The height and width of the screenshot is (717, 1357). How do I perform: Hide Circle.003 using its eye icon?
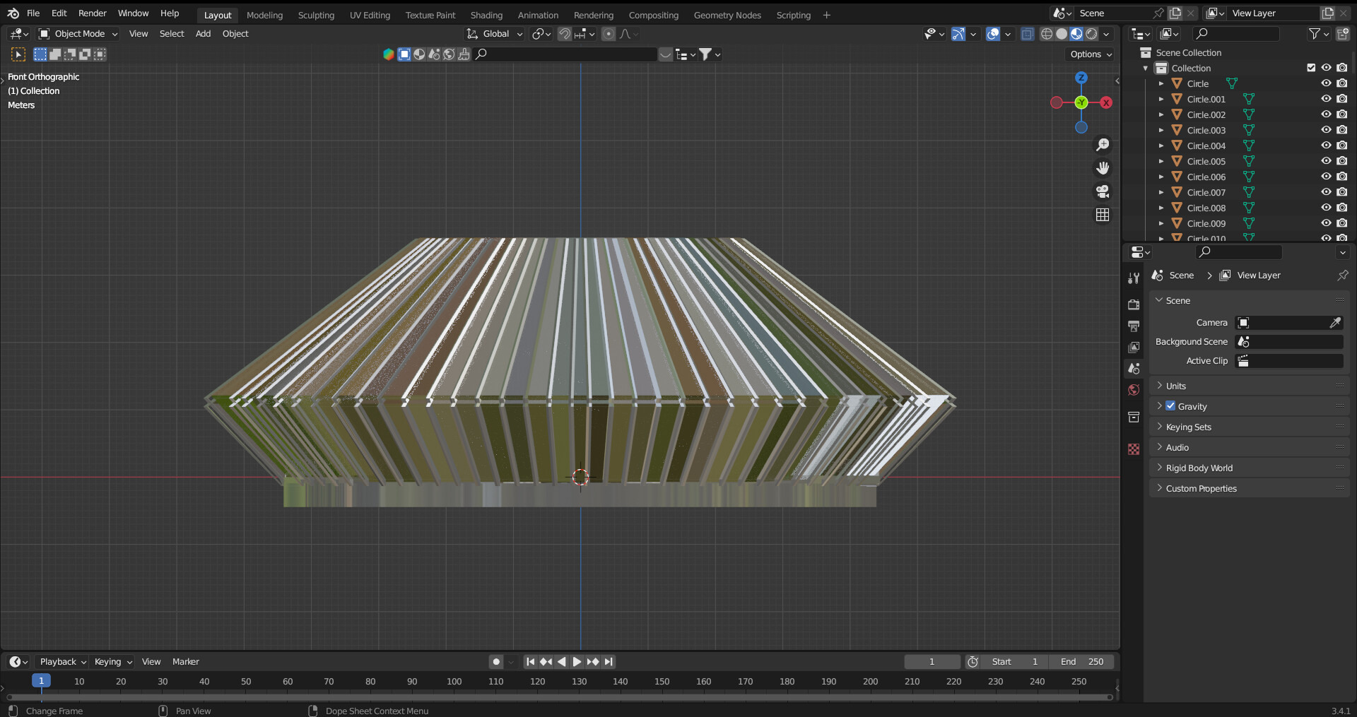[1326, 130]
